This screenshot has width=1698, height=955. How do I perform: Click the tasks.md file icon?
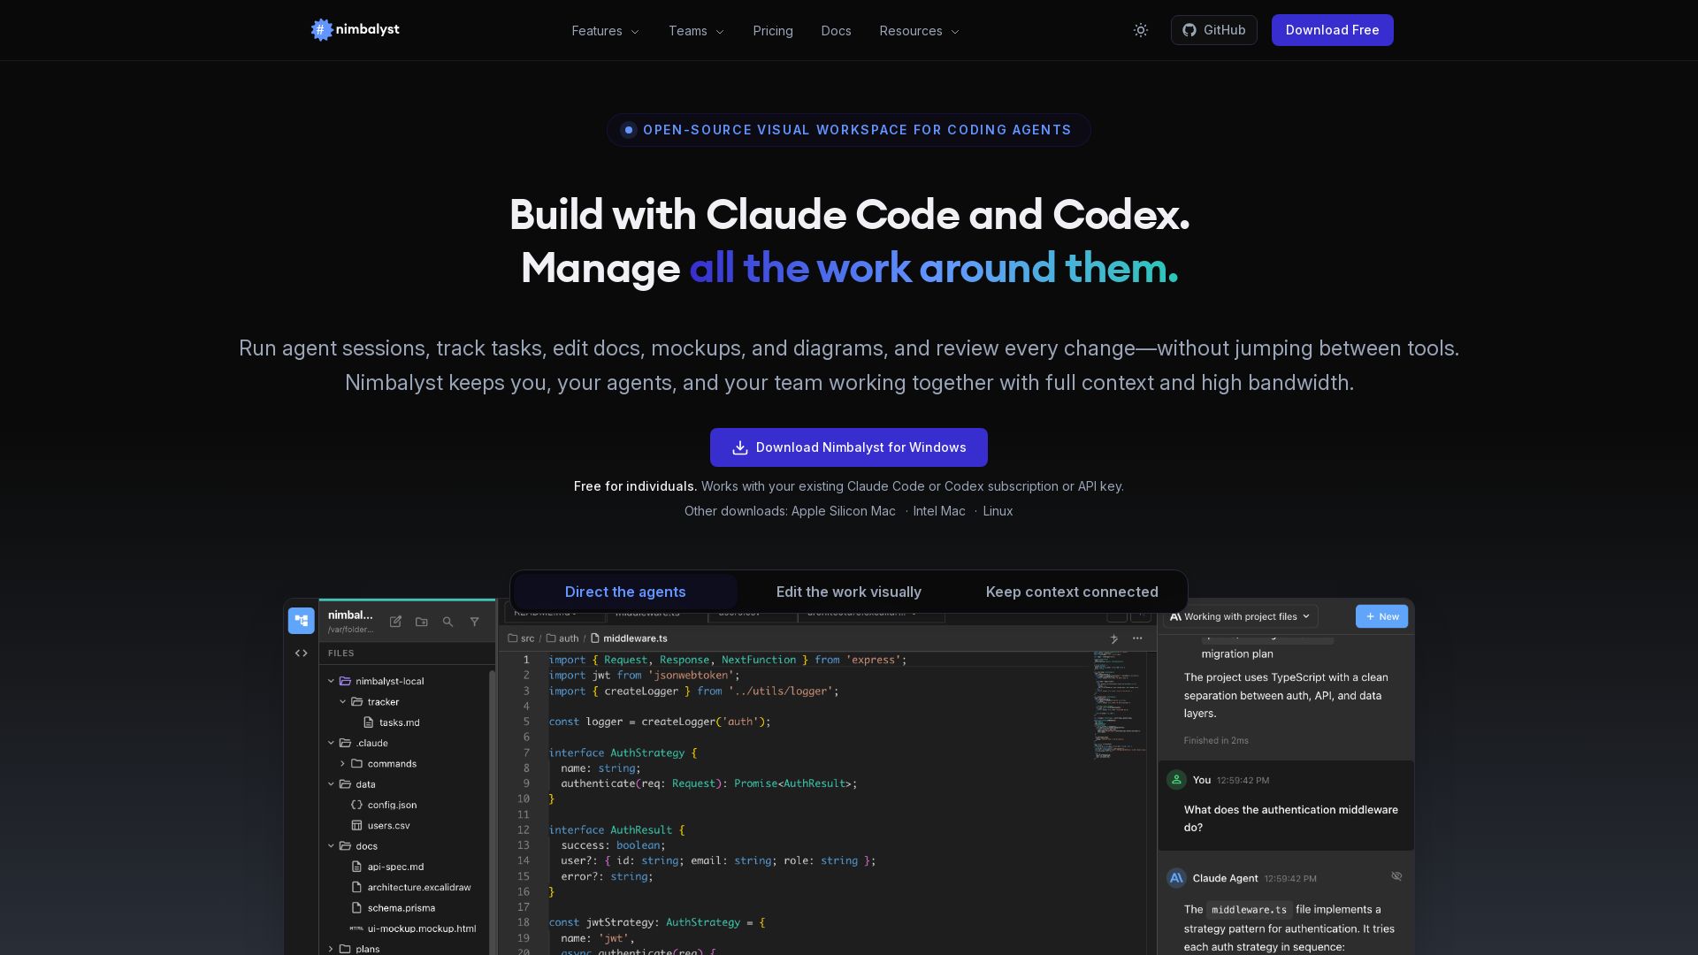pyautogui.click(x=369, y=722)
